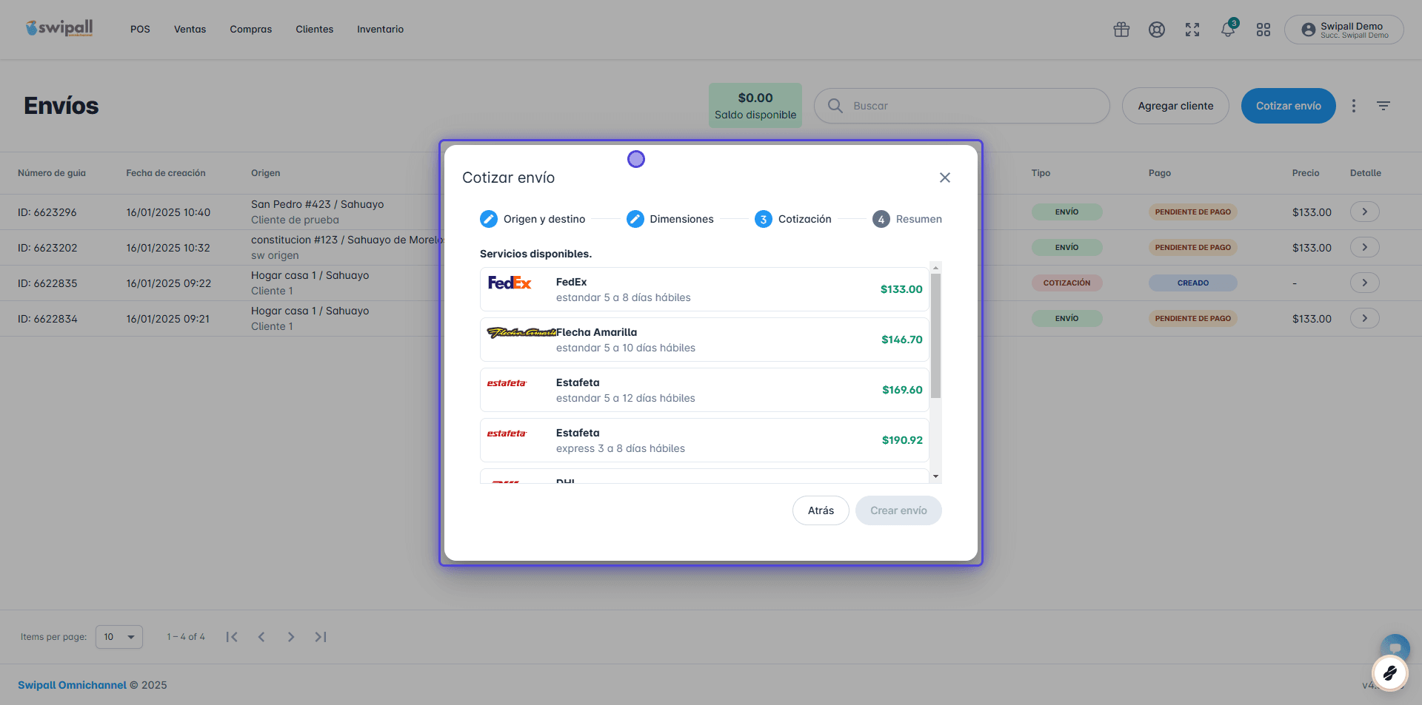Screen dimensions: 1422x705
Task: Open the vertical three-dot options menu
Action: (x=1354, y=106)
